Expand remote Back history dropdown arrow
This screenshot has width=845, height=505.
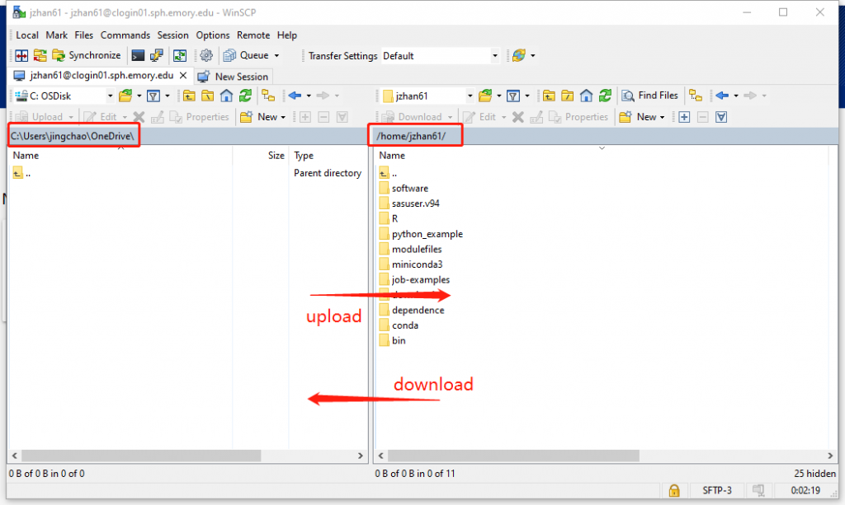pos(736,96)
